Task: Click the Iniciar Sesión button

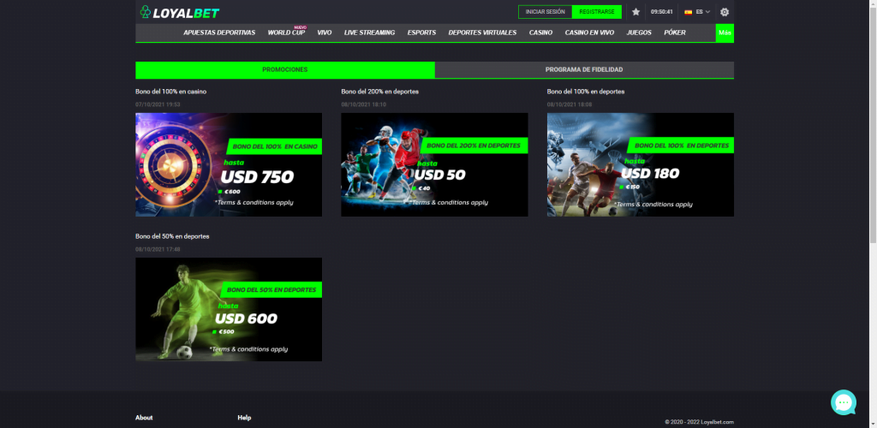Action: (x=545, y=12)
